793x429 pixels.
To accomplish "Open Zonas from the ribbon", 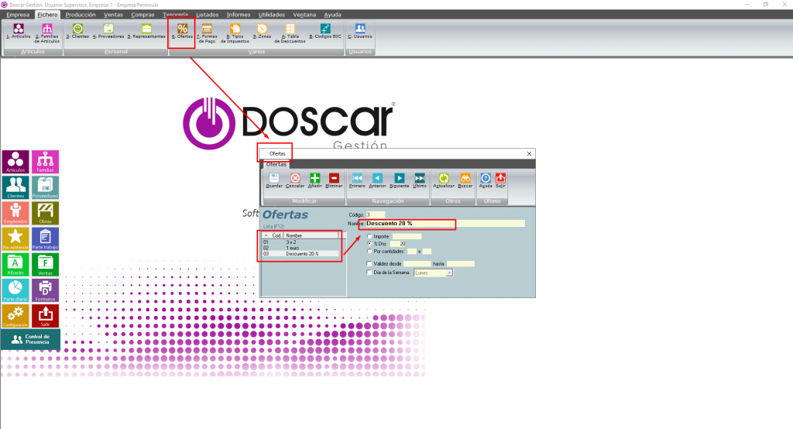I will coord(262,32).
